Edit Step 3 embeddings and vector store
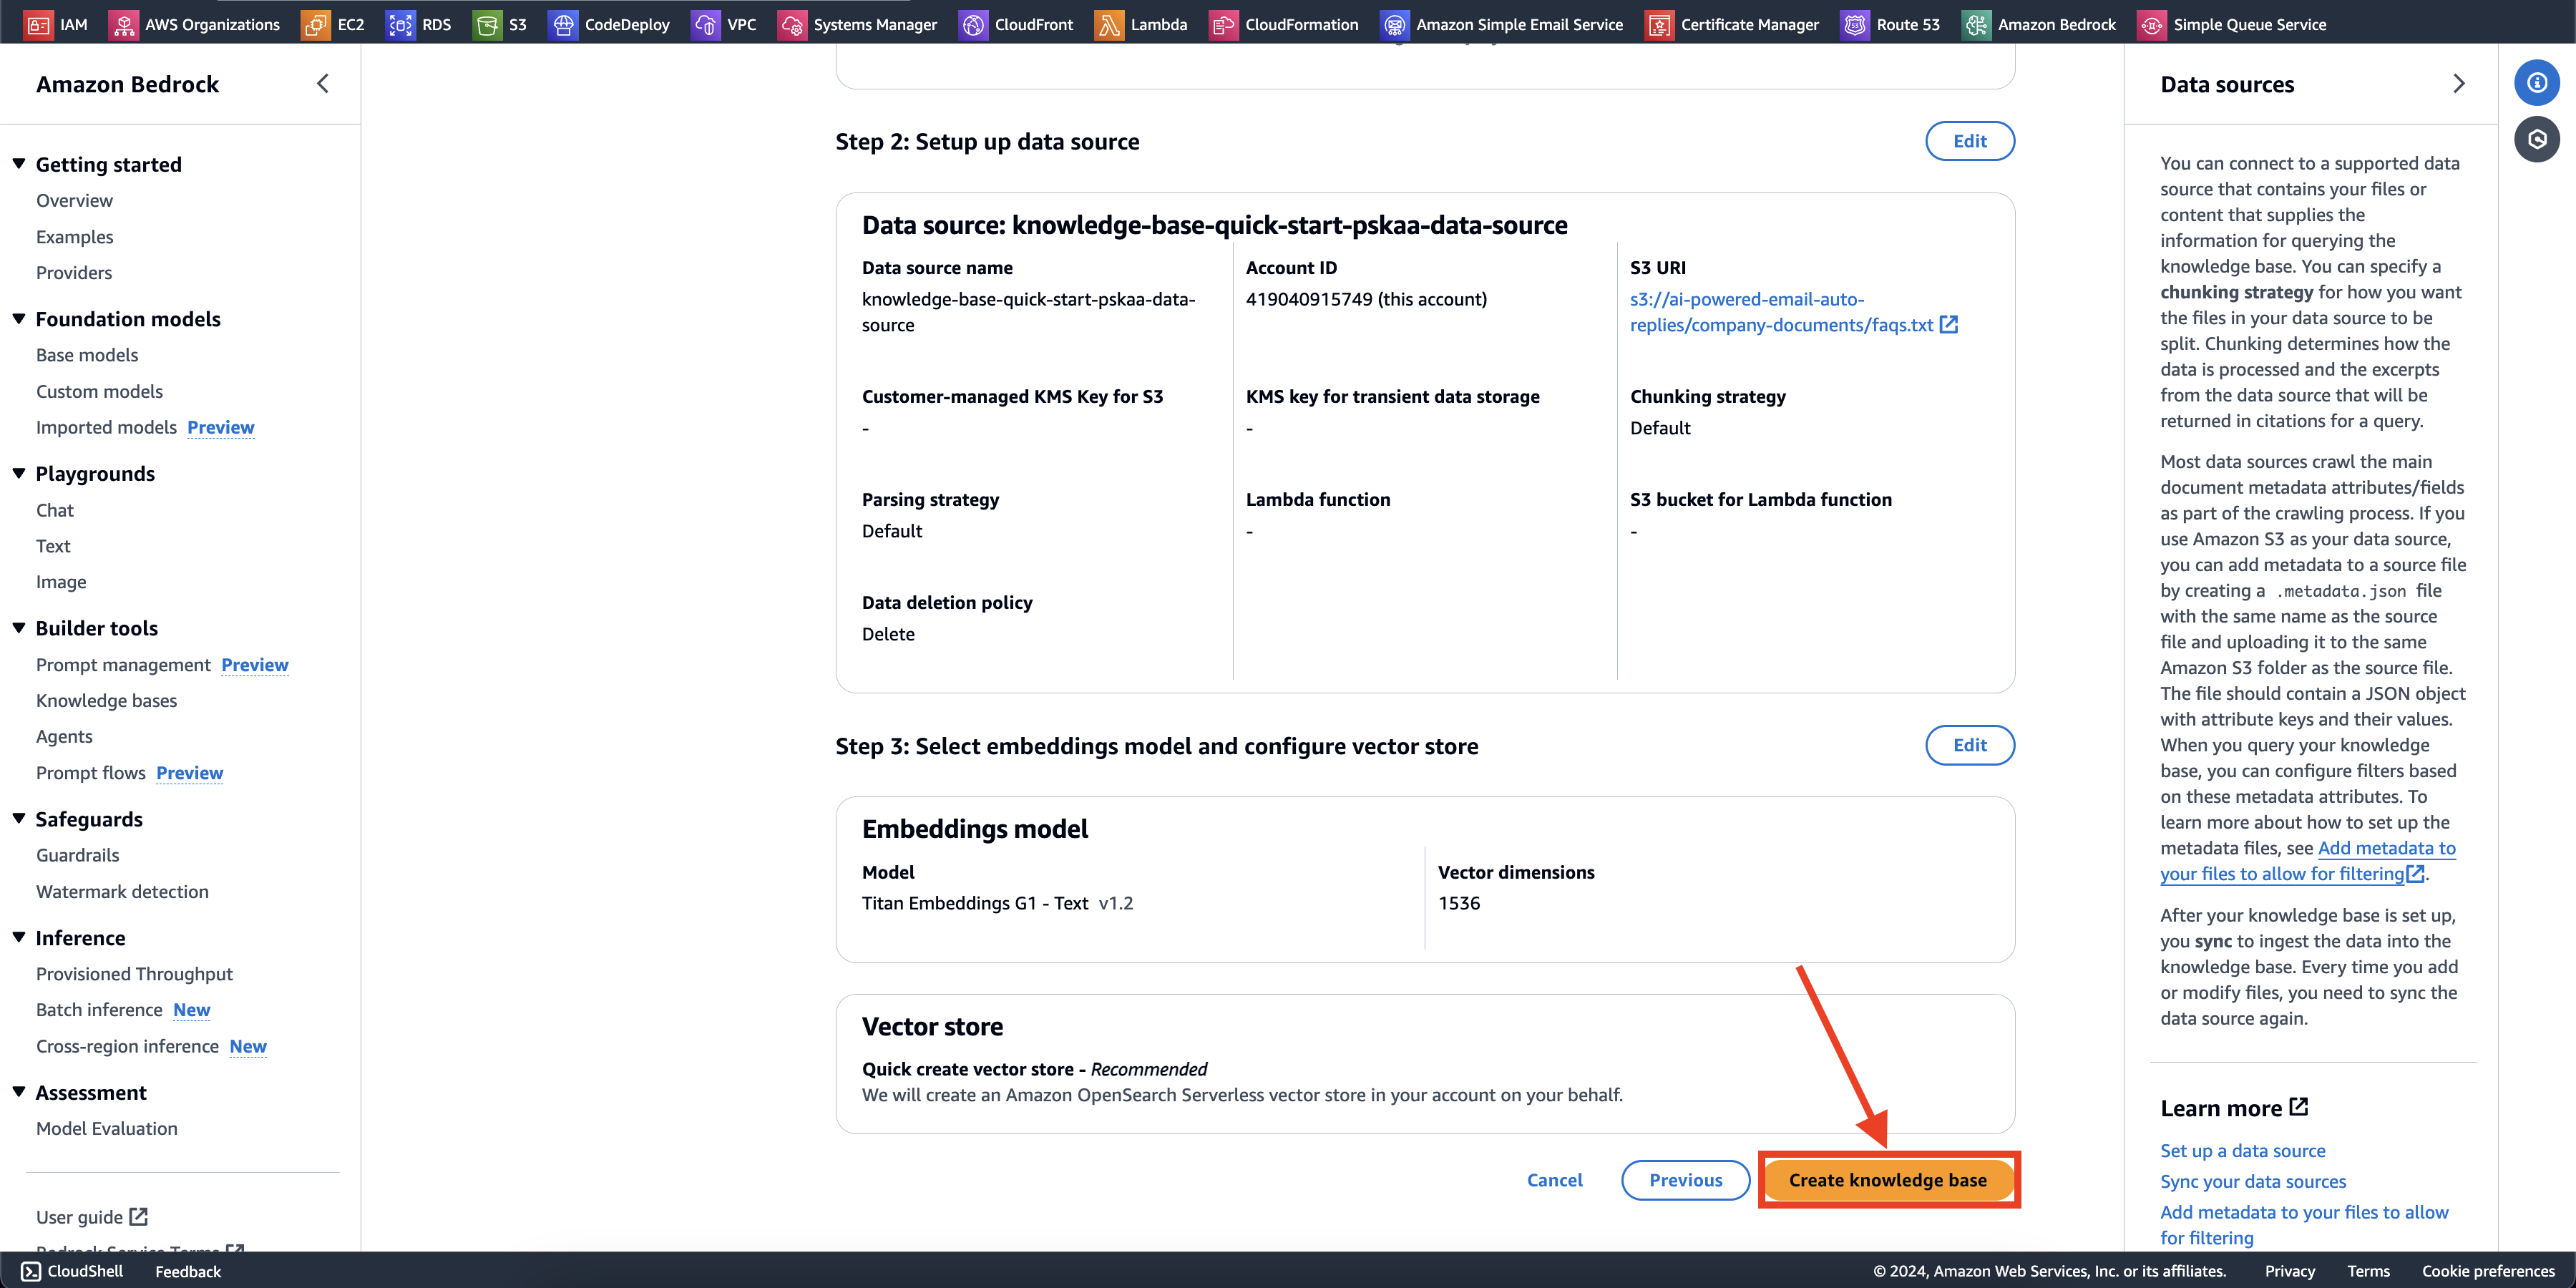This screenshot has width=2576, height=1288. (1969, 745)
